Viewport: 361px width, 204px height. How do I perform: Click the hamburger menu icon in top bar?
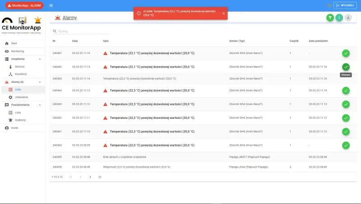click(51, 5)
